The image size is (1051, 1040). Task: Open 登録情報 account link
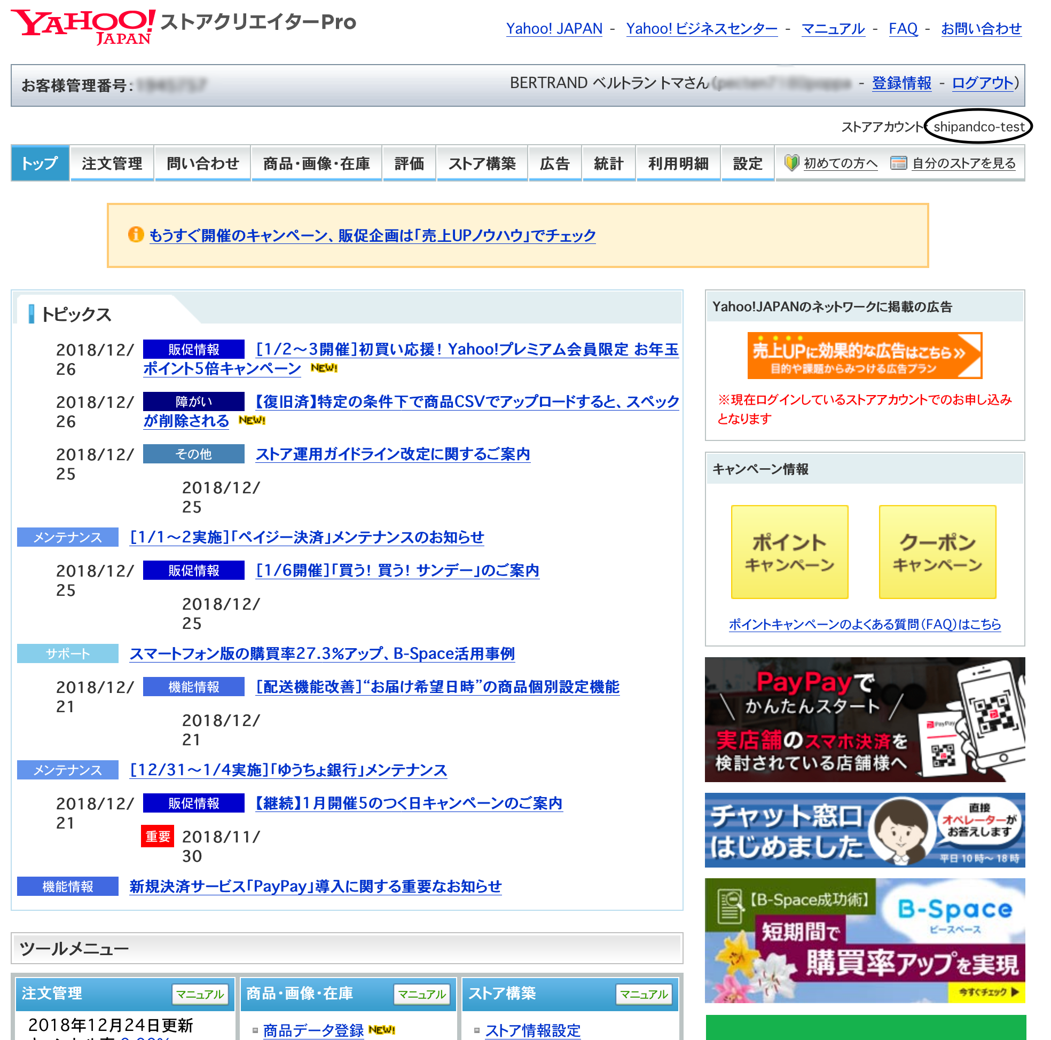pos(902,83)
